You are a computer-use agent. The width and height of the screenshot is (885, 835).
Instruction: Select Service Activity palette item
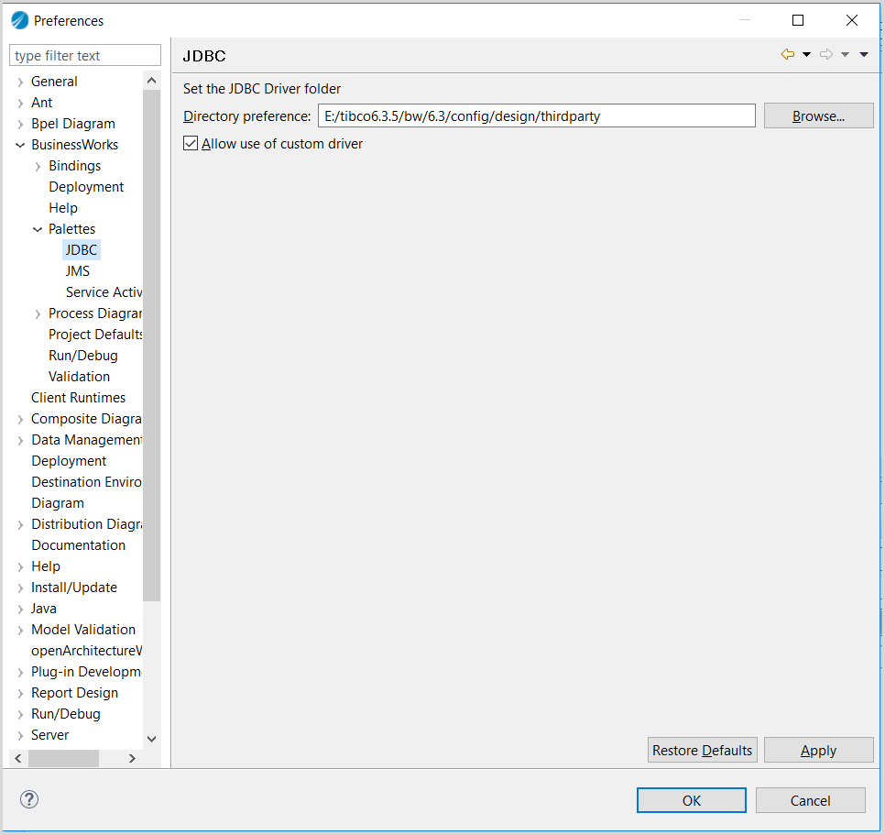coord(104,291)
